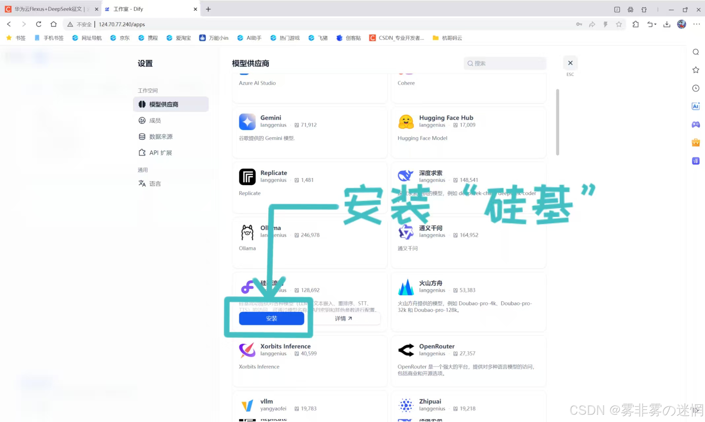Open the browser three-dot menu
Viewport: 705px width, 422px height.
pos(696,24)
